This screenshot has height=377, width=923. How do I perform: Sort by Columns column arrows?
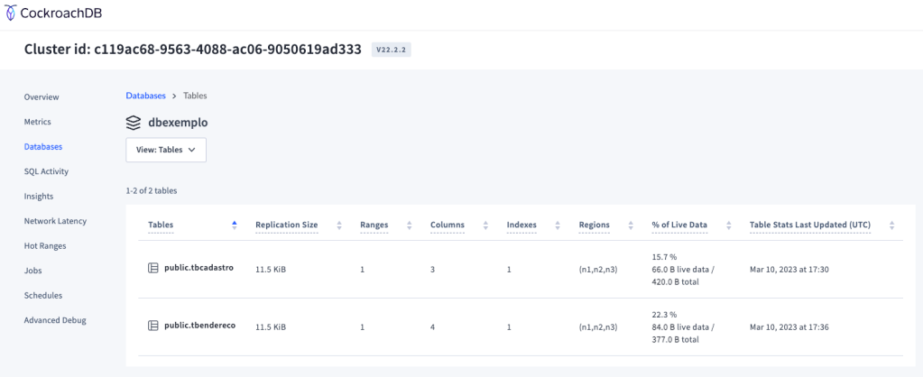(x=485, y=225)
